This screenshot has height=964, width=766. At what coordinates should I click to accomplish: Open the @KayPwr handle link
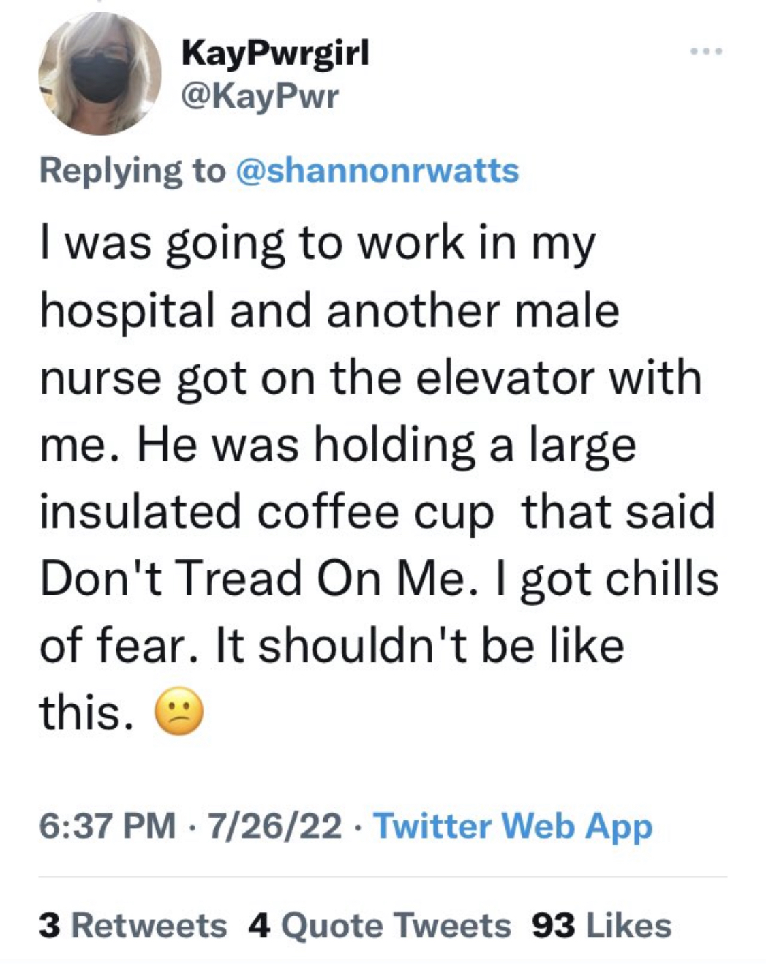pos(259,97)
